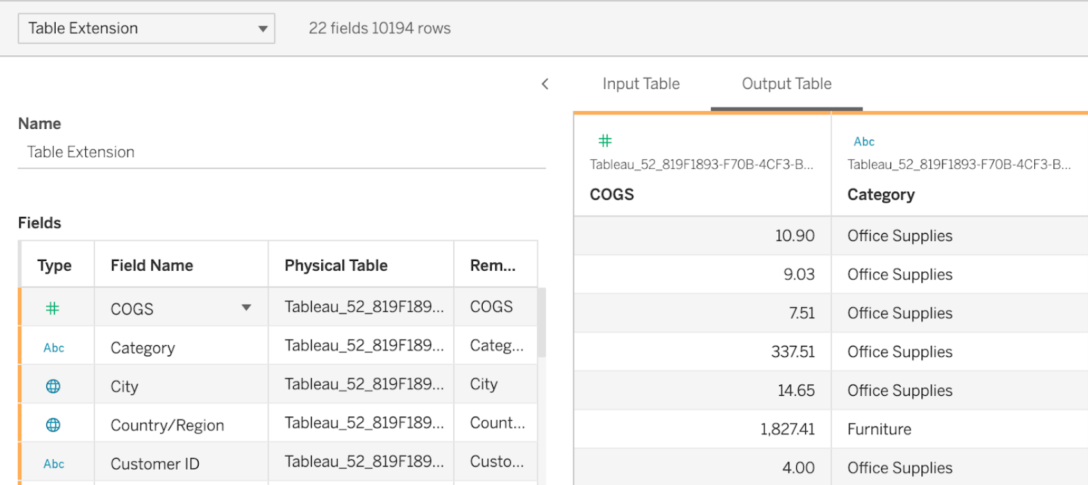
Task: Click the 4.00 COGS value cell
Action: click(703, 468)
